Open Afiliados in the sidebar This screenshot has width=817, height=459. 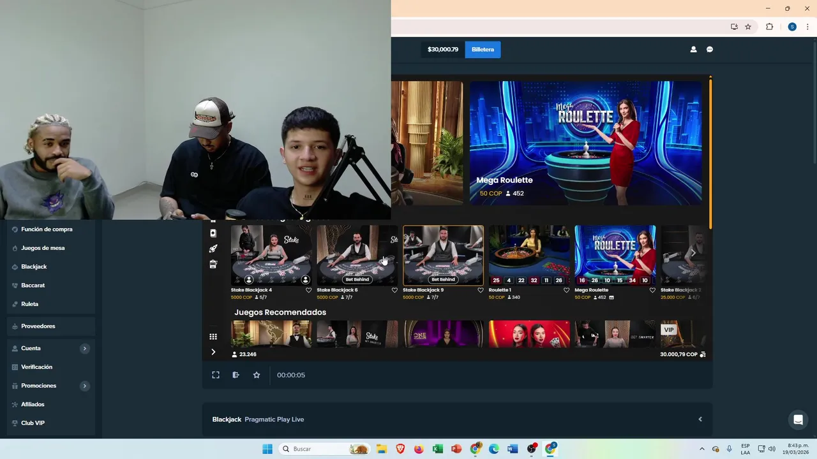pos(50,404)
